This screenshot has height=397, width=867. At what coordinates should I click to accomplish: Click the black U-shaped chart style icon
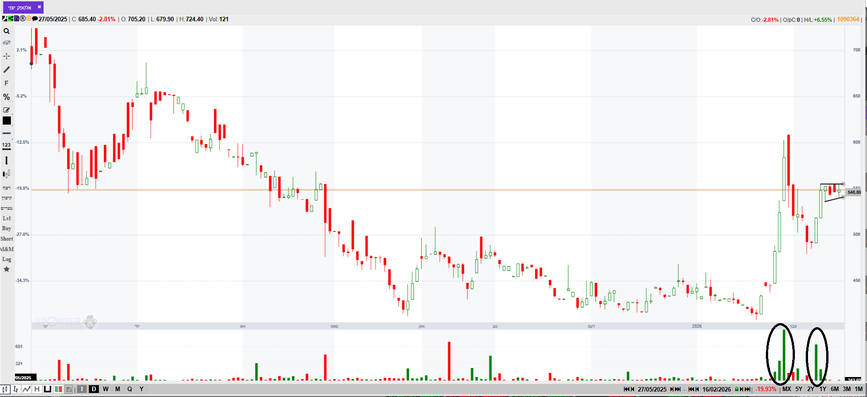click(x=48, y=389)
